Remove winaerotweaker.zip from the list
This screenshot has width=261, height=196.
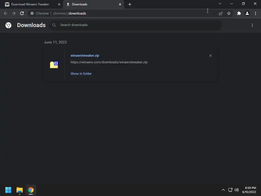210,56
